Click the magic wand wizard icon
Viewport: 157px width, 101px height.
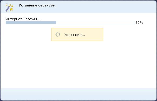click(x=9, y=8)
